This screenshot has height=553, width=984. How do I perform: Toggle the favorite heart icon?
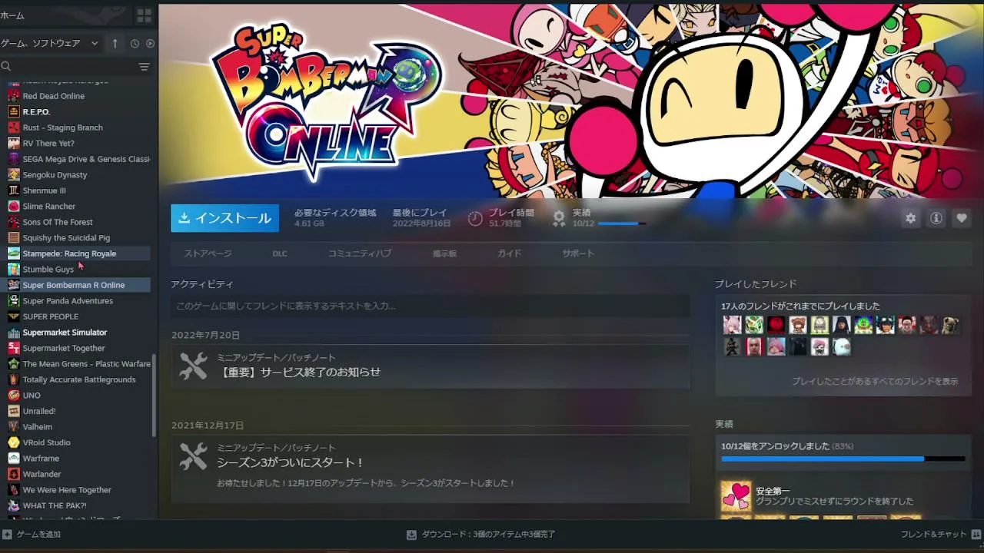point(962,218)
